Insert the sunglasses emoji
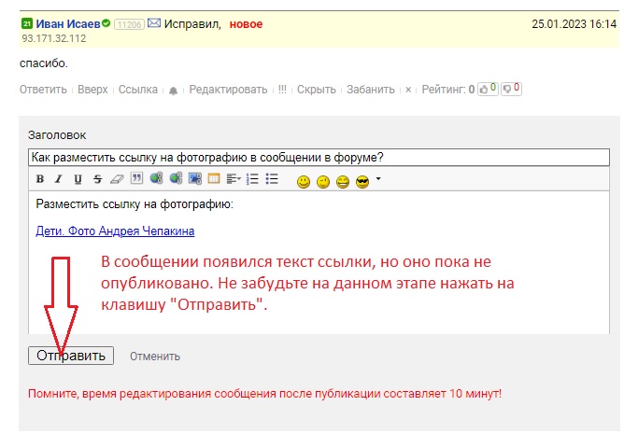The width and height of the screenshot is (624, 448). 362,182
